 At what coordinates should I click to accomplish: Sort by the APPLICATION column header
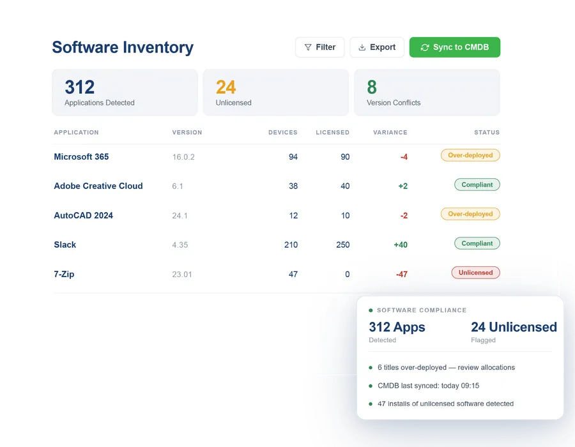pos(76,132)
